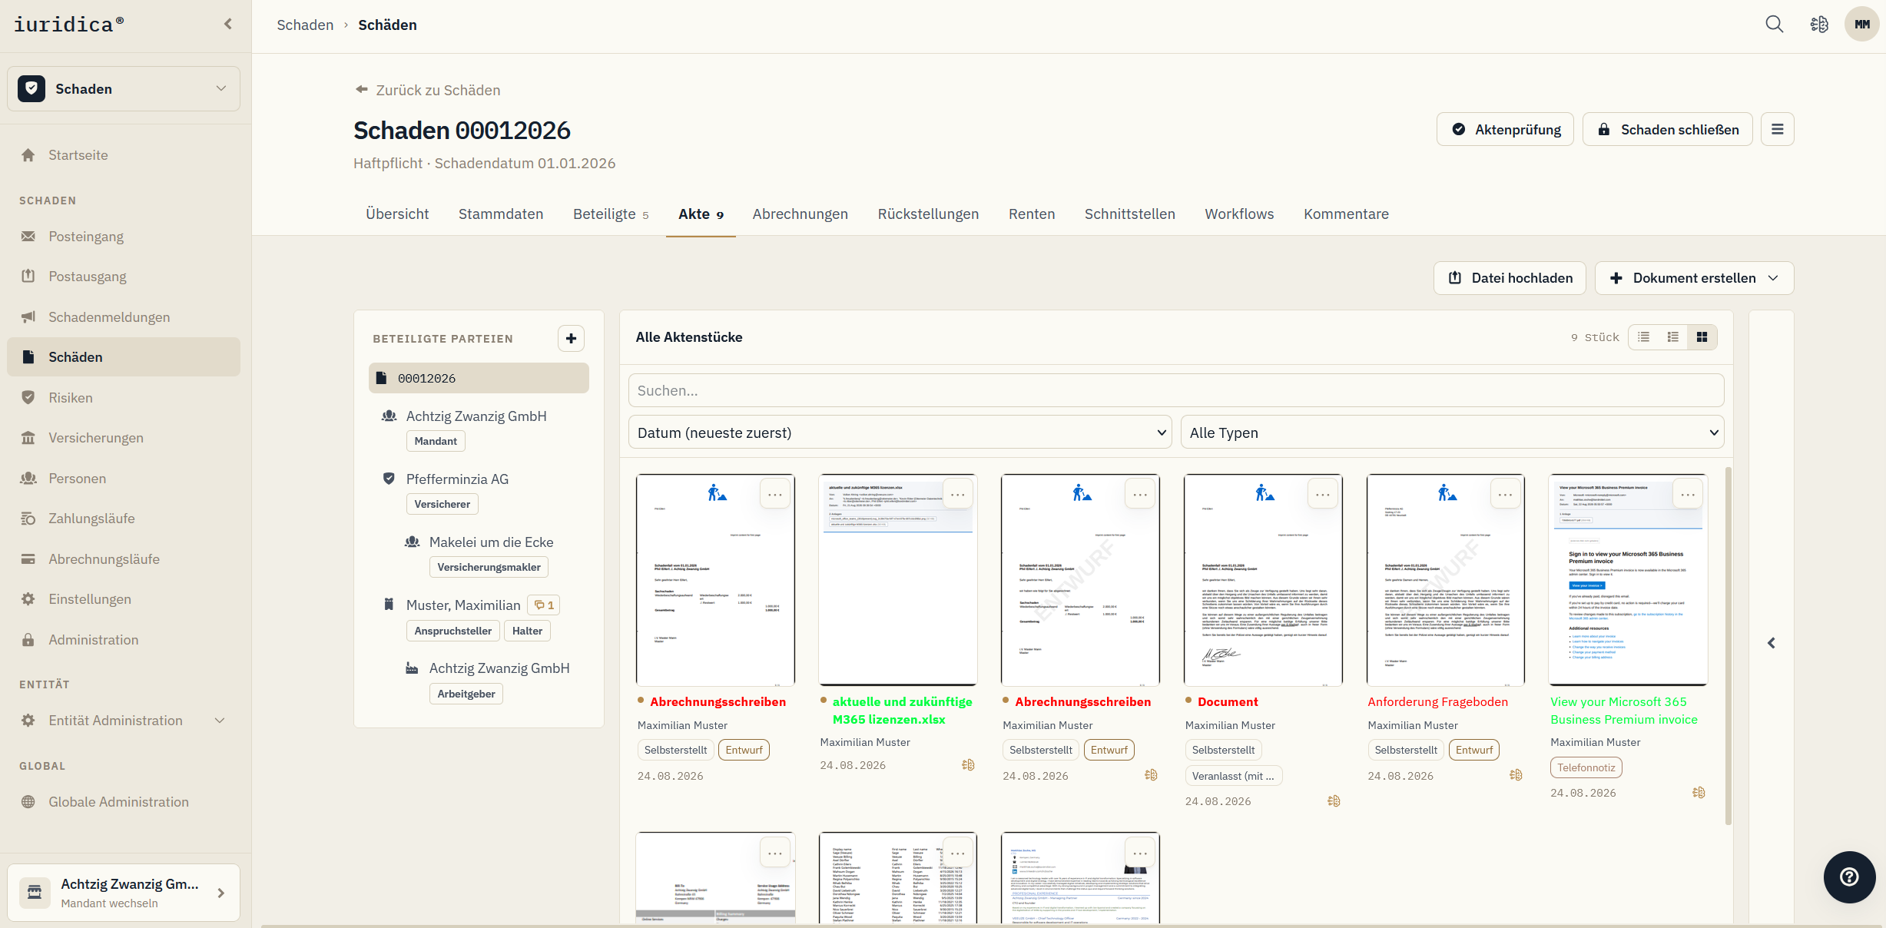
Task: Click Zurück zu Schäden link
Action: pos(427,91)
